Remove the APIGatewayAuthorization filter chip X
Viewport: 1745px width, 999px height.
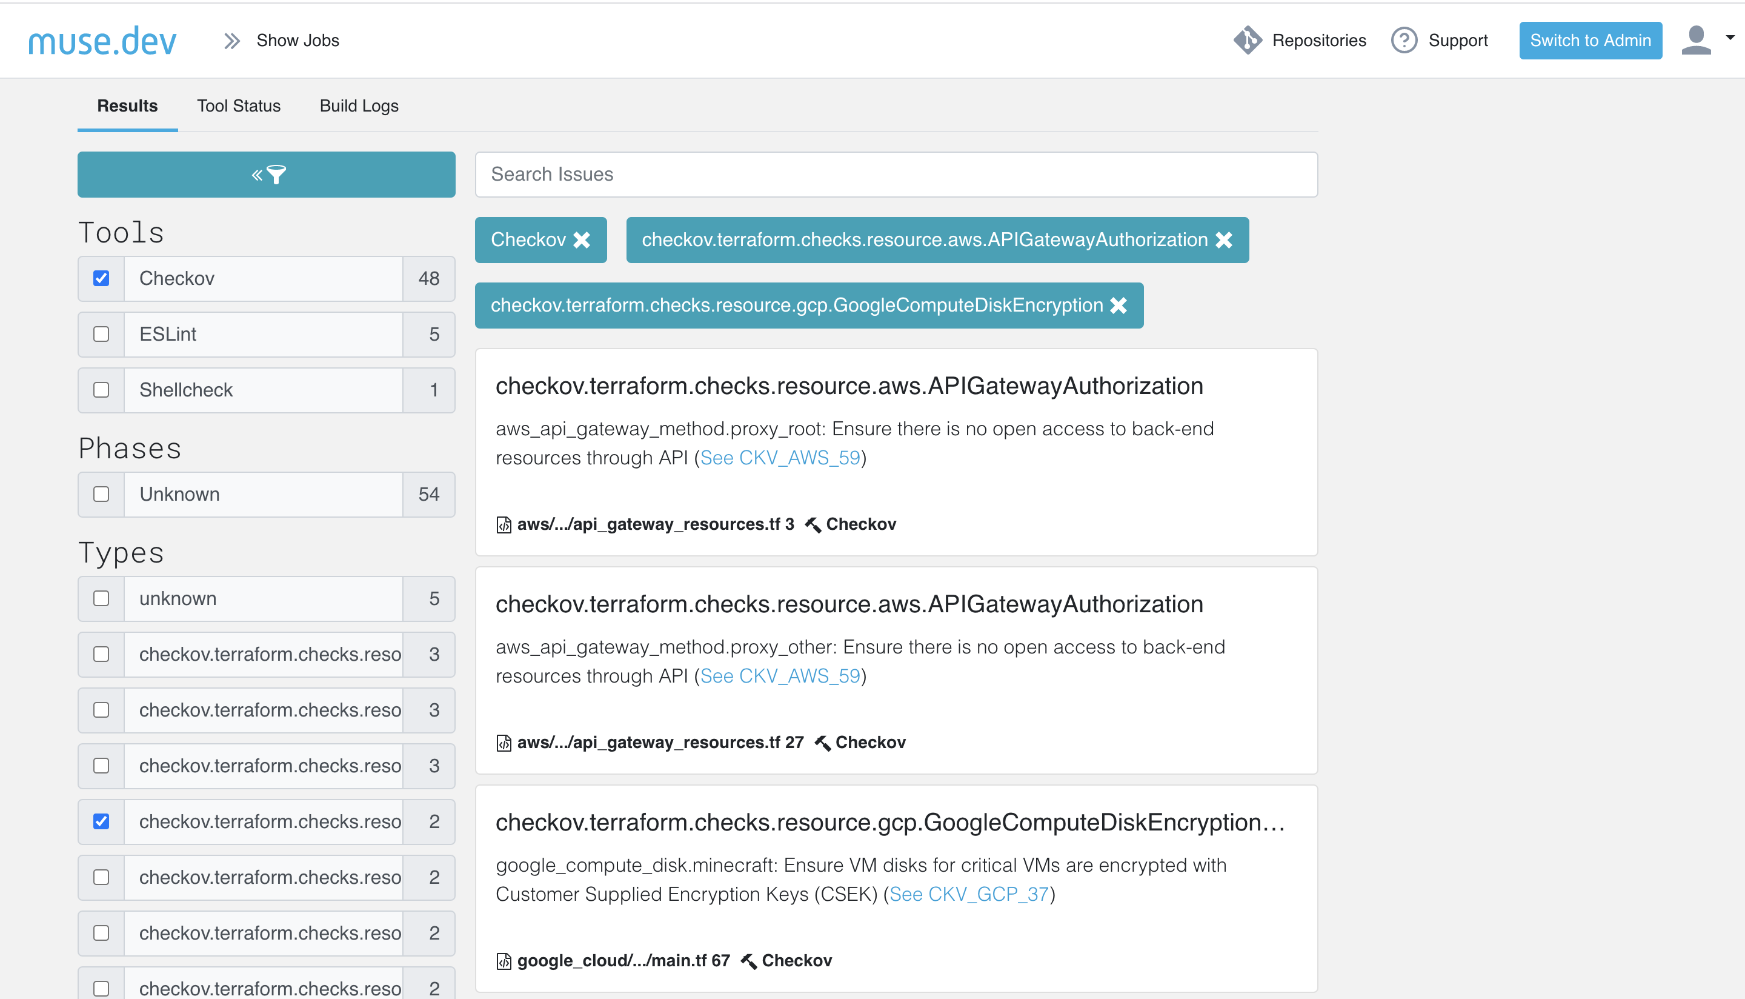coord(1224,240)
